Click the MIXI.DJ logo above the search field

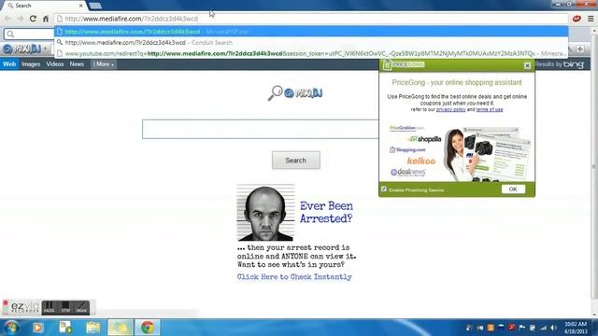click(295, 92)
